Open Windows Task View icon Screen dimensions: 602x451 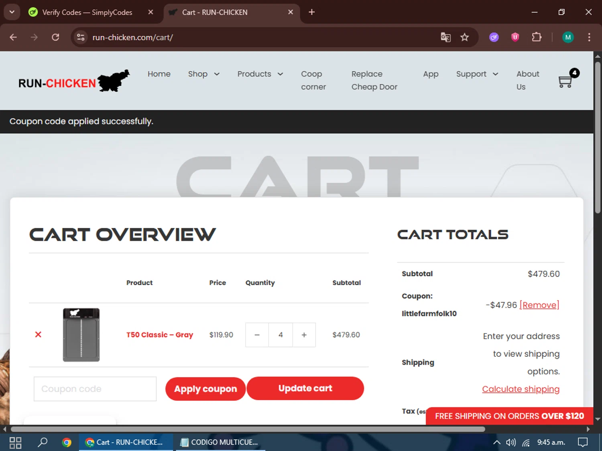click(x=15, y=443)
